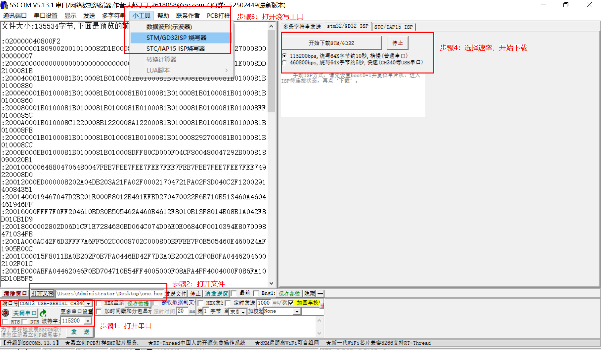The image size is (601, 350).
Task: Click the 定时发送 1000 ms interval field
Action: 264,303
